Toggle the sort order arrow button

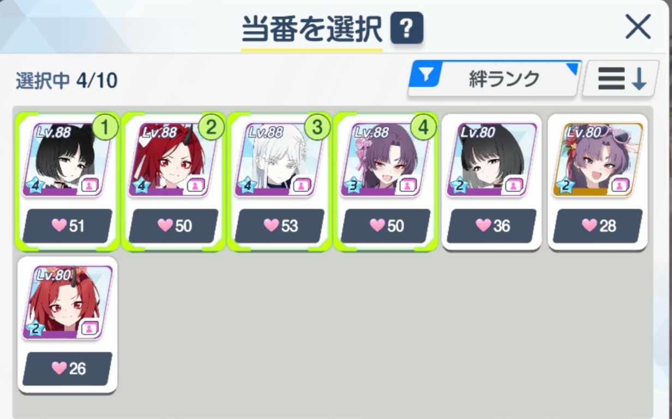tap(621, 79)
